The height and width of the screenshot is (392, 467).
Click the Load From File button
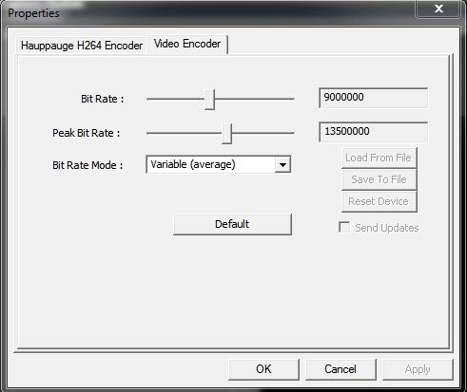click(x=379, y=158)
